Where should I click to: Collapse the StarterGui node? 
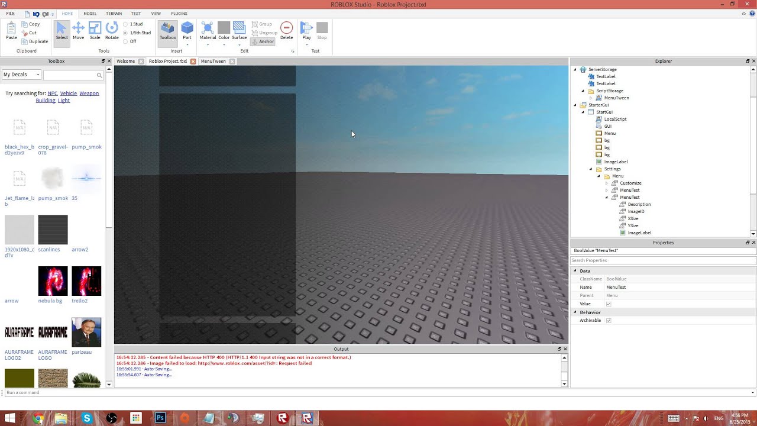(x=575, y=105)
